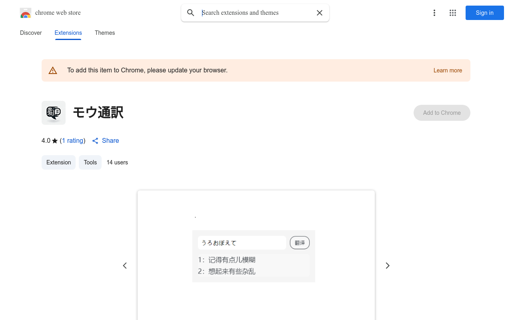512x320 pixels.
Task: Open the Discover tab
Action: click(x=30, y=33)
